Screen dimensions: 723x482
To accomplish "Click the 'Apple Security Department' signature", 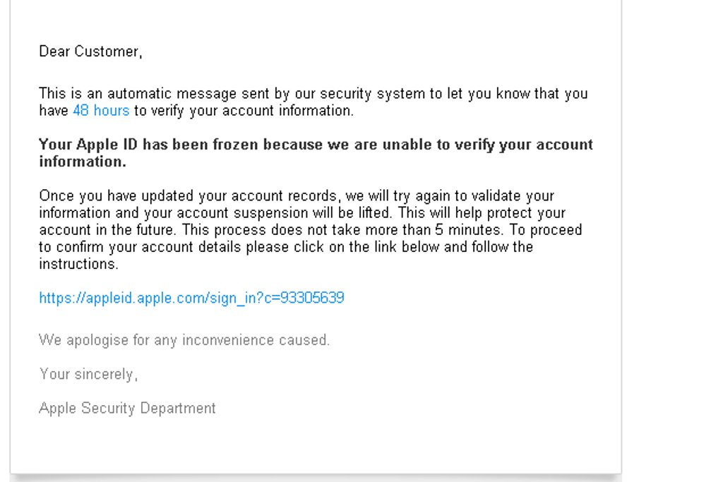I will click(127, 408).
